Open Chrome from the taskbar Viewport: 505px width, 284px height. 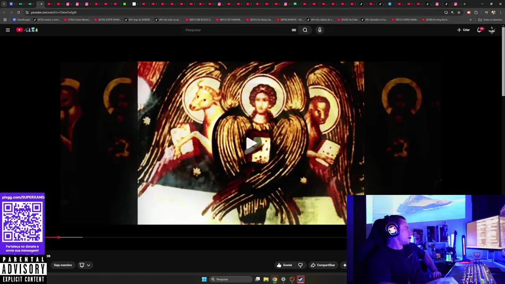(x=275, y=279)
